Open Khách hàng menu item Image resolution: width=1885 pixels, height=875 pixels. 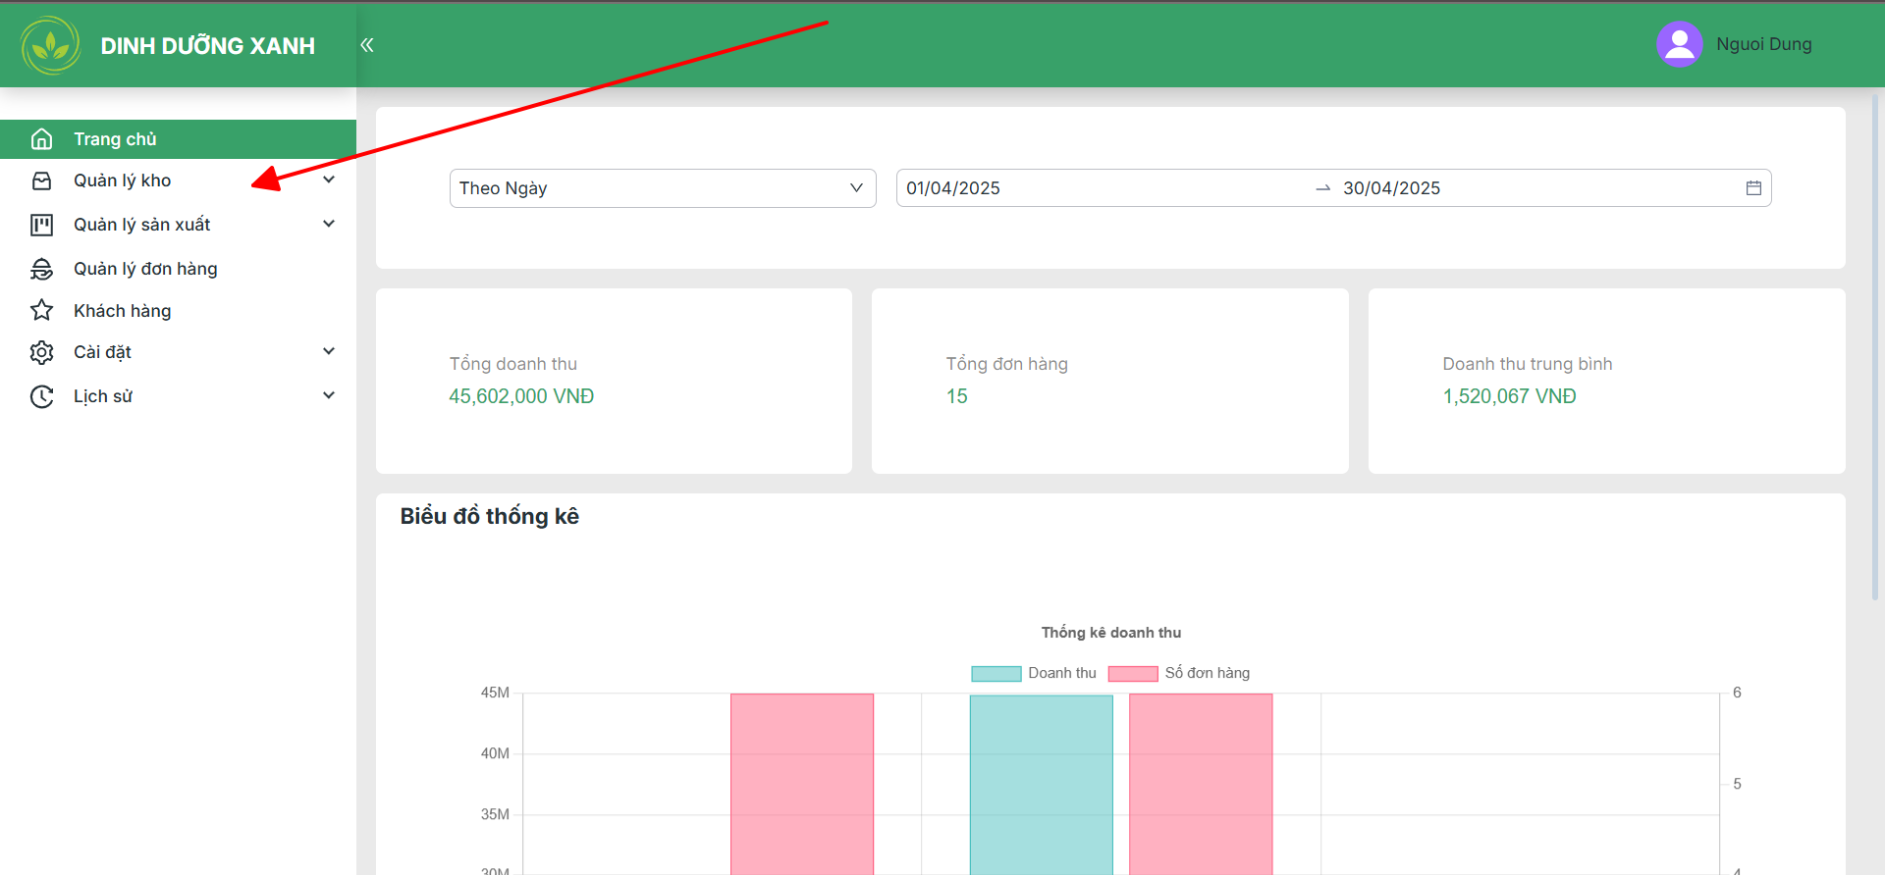178,311
